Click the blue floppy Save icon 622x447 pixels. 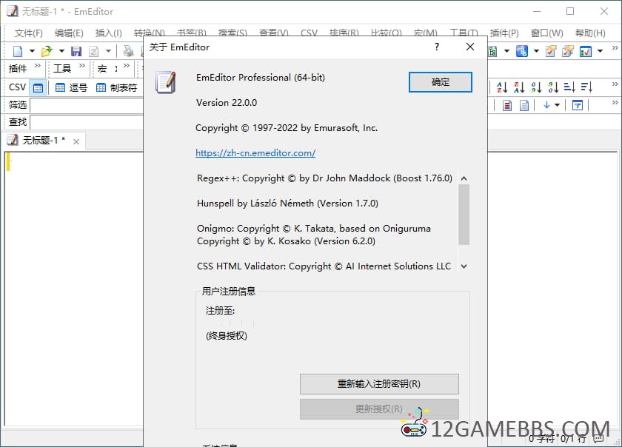pos(76,51)
